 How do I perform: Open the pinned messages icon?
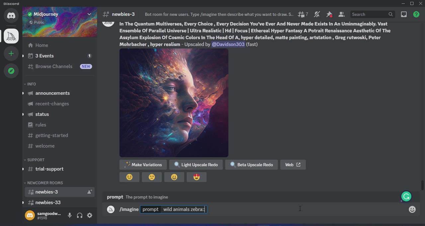(329, 14)
